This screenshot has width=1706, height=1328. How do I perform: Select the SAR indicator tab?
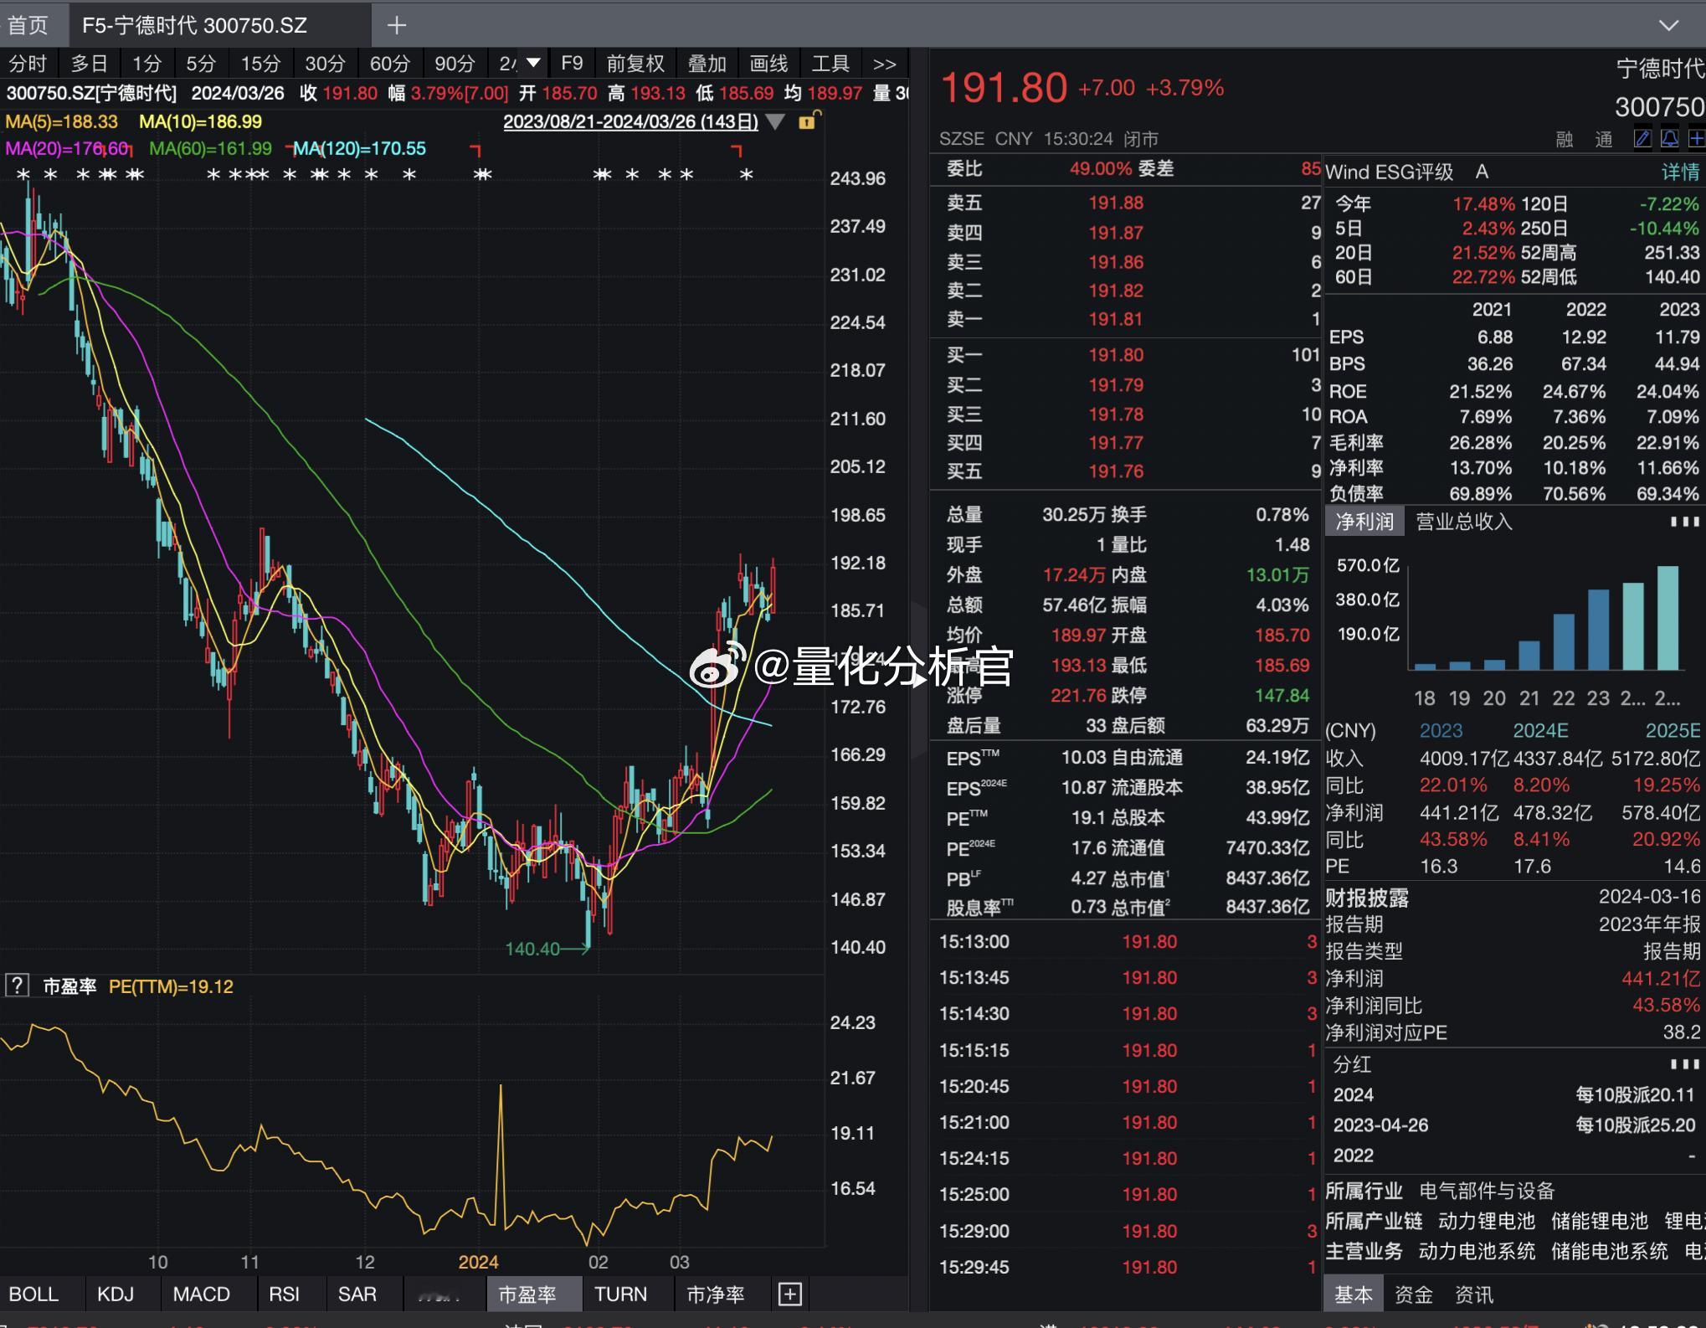(x=357, y=1294)
